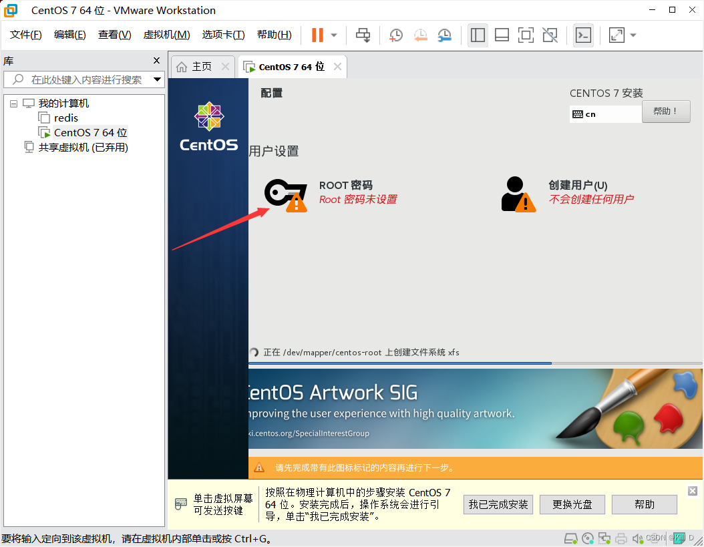
Task: Select the take snapshot icon
Action: coord(395,35)
